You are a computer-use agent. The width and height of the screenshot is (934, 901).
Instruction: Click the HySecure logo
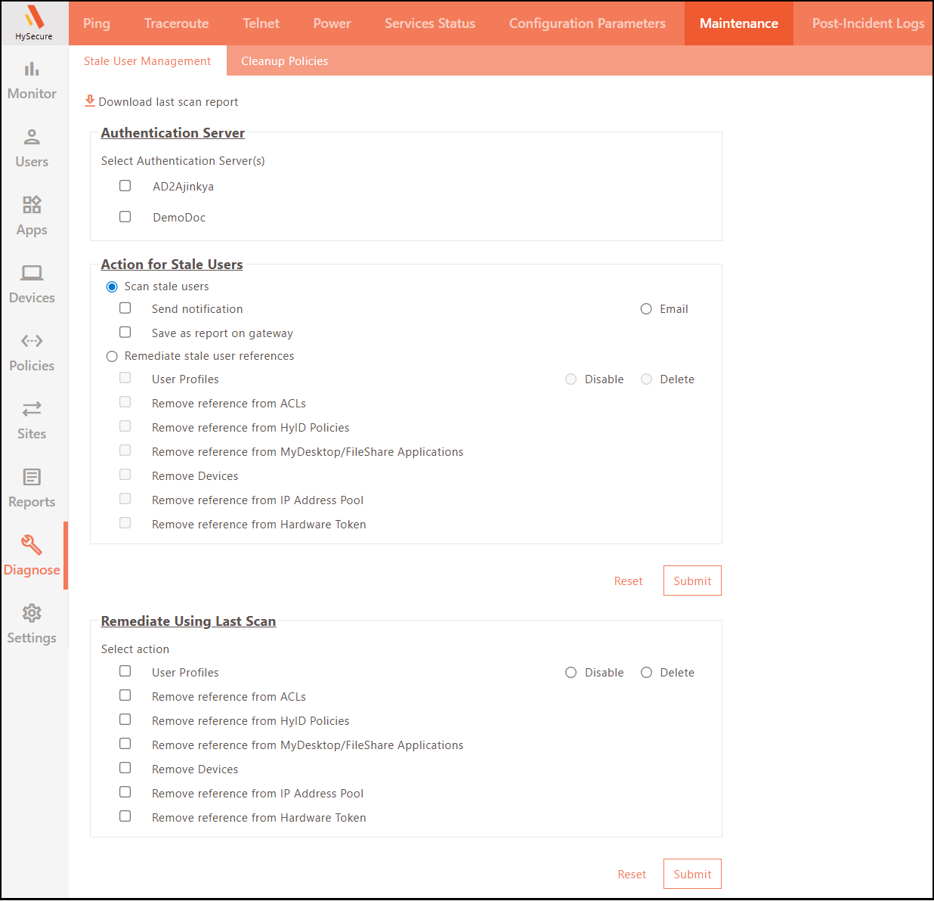[x=34, y=23]
